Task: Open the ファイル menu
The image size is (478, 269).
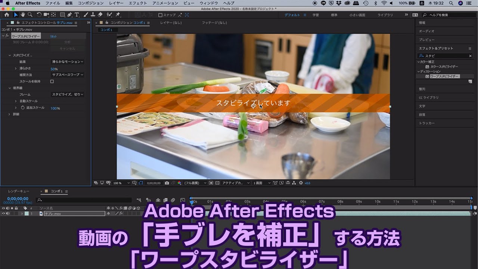Action: (x=53, y=3)
